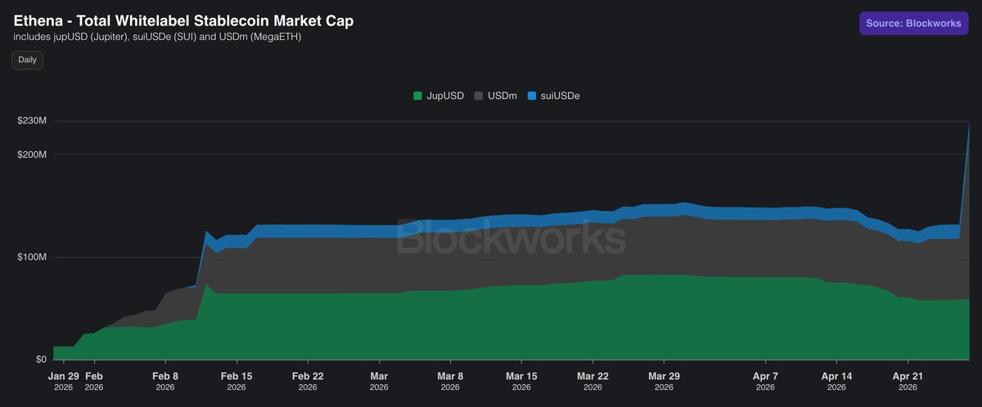Viewport: 982px width, 407px height.
Task: Click the chart title Ethena Total Whitelabel
Action: coord(184,21)
